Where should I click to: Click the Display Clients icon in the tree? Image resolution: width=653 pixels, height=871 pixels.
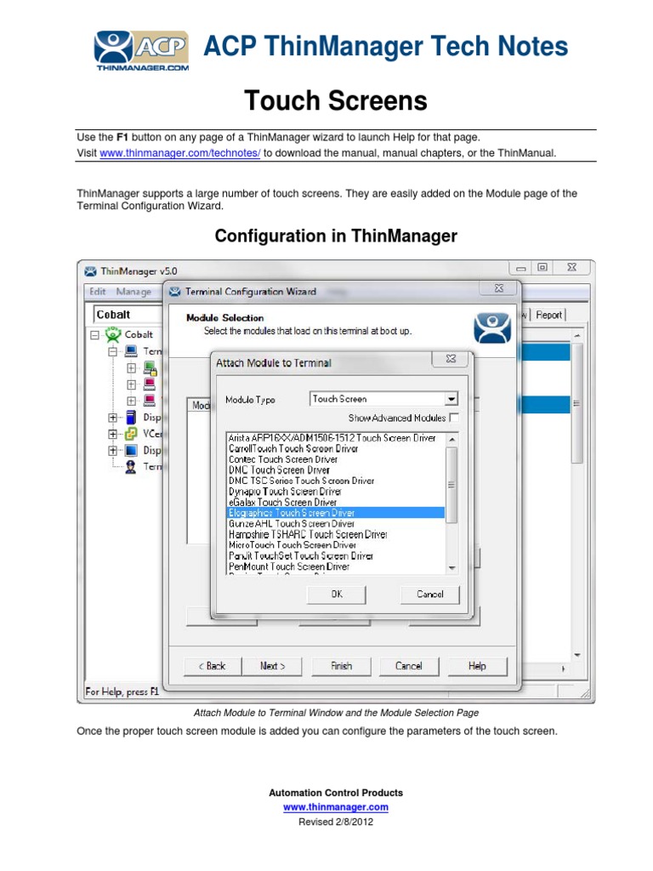pos(131,450)
